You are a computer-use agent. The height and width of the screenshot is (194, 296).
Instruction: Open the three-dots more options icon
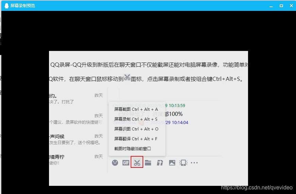(x=194, y=163)
